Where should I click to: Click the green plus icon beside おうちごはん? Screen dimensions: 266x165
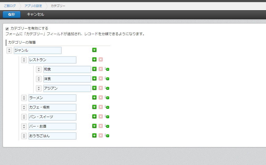click(x=94, y=136)
